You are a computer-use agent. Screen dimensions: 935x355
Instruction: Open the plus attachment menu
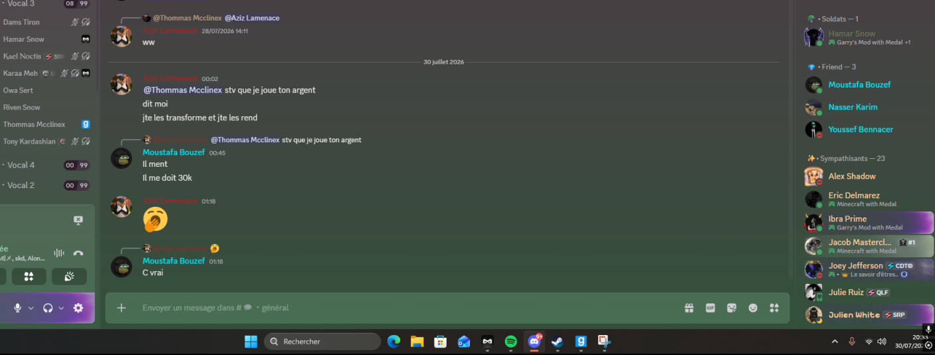click(122, 308)
